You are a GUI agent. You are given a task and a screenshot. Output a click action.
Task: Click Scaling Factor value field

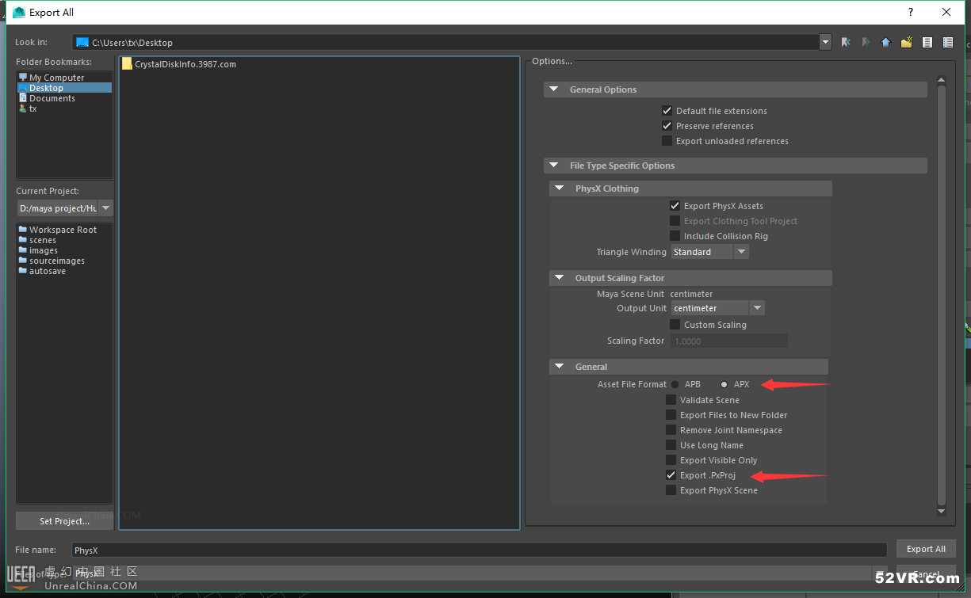(728, 341)
